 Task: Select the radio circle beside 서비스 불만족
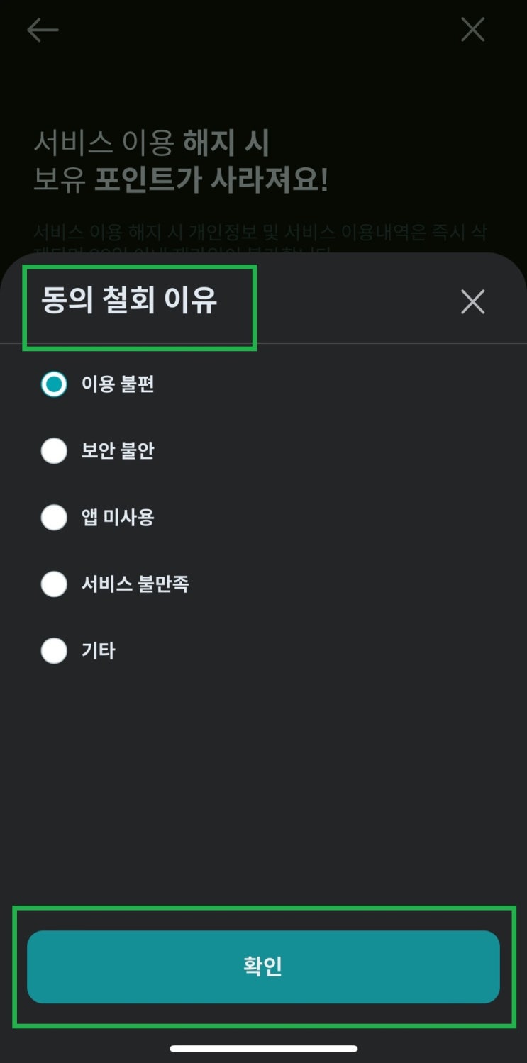click(x=54, y=584)
